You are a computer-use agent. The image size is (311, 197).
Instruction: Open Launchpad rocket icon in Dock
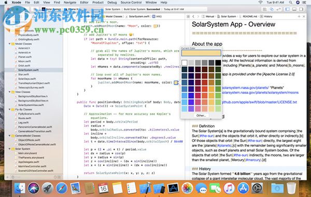pos(47,188)
